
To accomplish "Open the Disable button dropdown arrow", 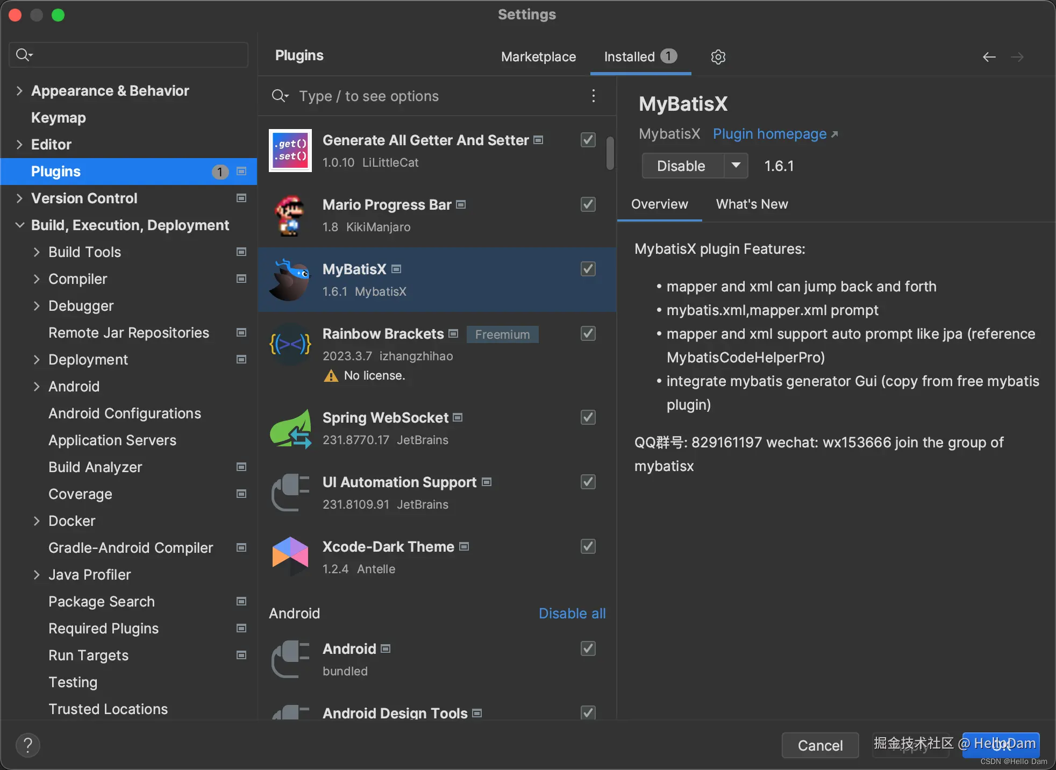I will [x=736, y=166].
